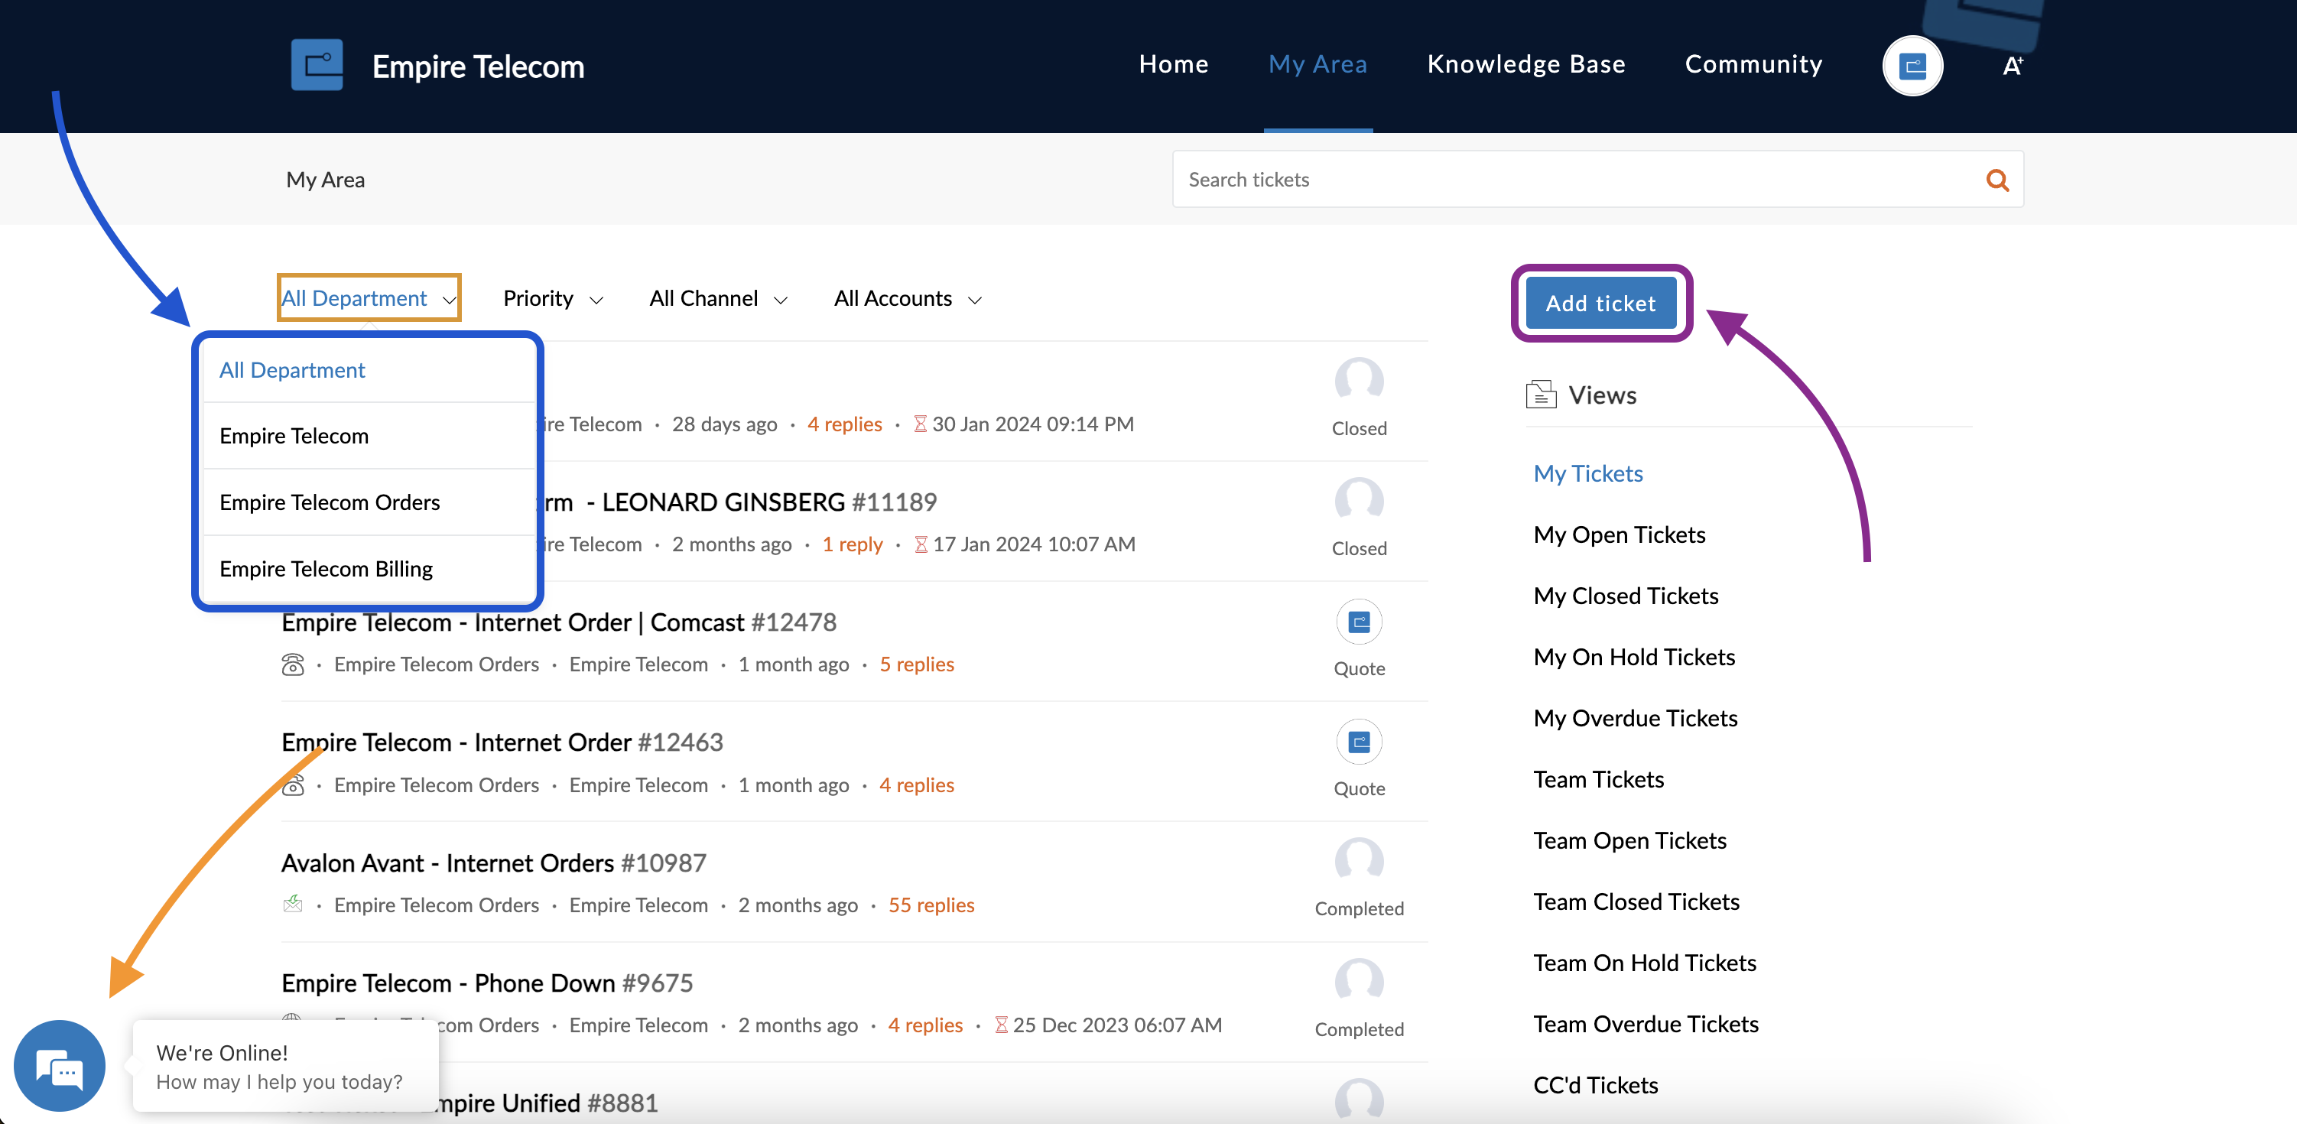Click assignee avatar on ticket #10987
Image resolution: width=2297 pixels, height=1124 pixels.
point(1359,861)
